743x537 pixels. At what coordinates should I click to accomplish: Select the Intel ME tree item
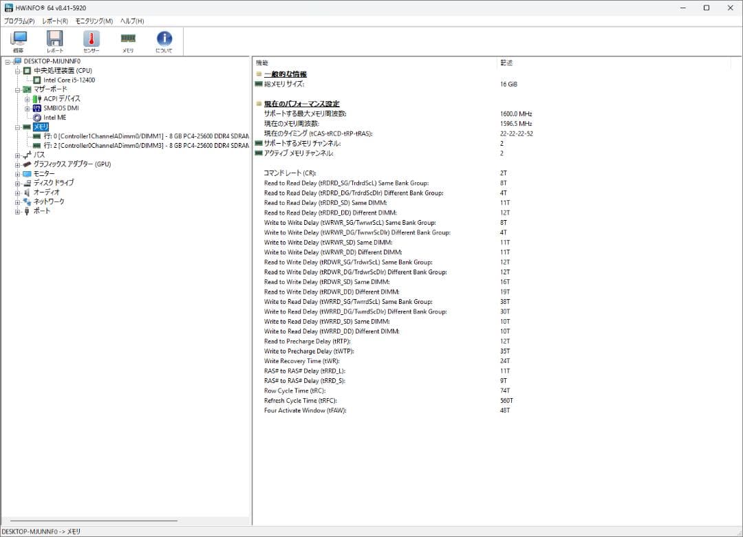[54, 118]
